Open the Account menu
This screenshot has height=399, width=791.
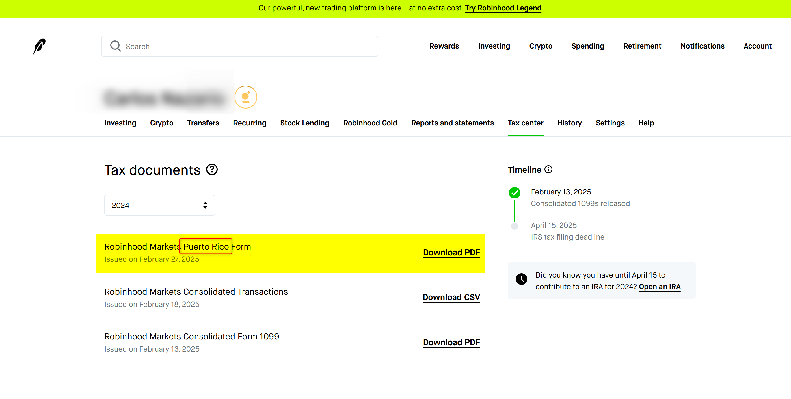pos(757,46)
